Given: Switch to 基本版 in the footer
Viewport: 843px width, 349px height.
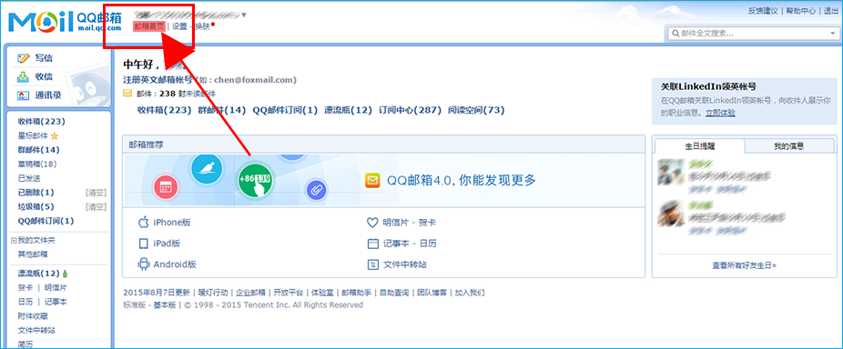Looking at the screenshot, I should coord(165,305).
